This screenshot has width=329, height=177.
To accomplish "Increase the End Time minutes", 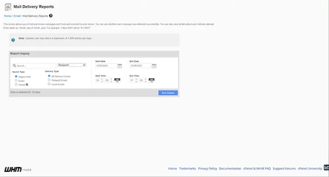I will pos(146,79).
